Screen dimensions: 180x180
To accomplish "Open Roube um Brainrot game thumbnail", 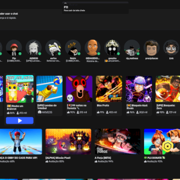I will point(20,89).
